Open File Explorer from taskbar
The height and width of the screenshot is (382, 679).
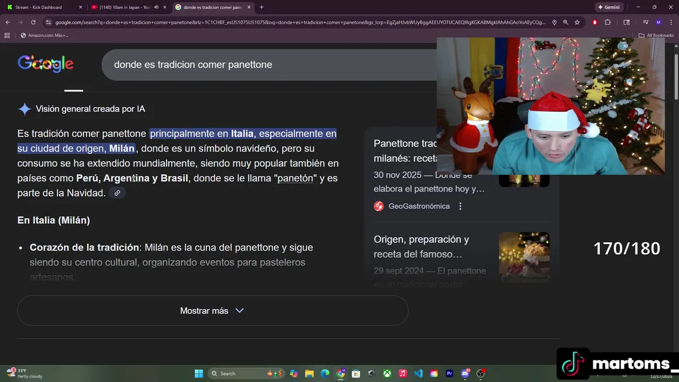(x=309, y=374)
